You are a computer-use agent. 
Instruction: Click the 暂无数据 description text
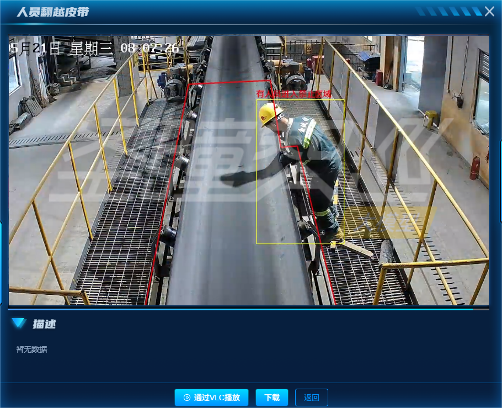tap(31, 349)
